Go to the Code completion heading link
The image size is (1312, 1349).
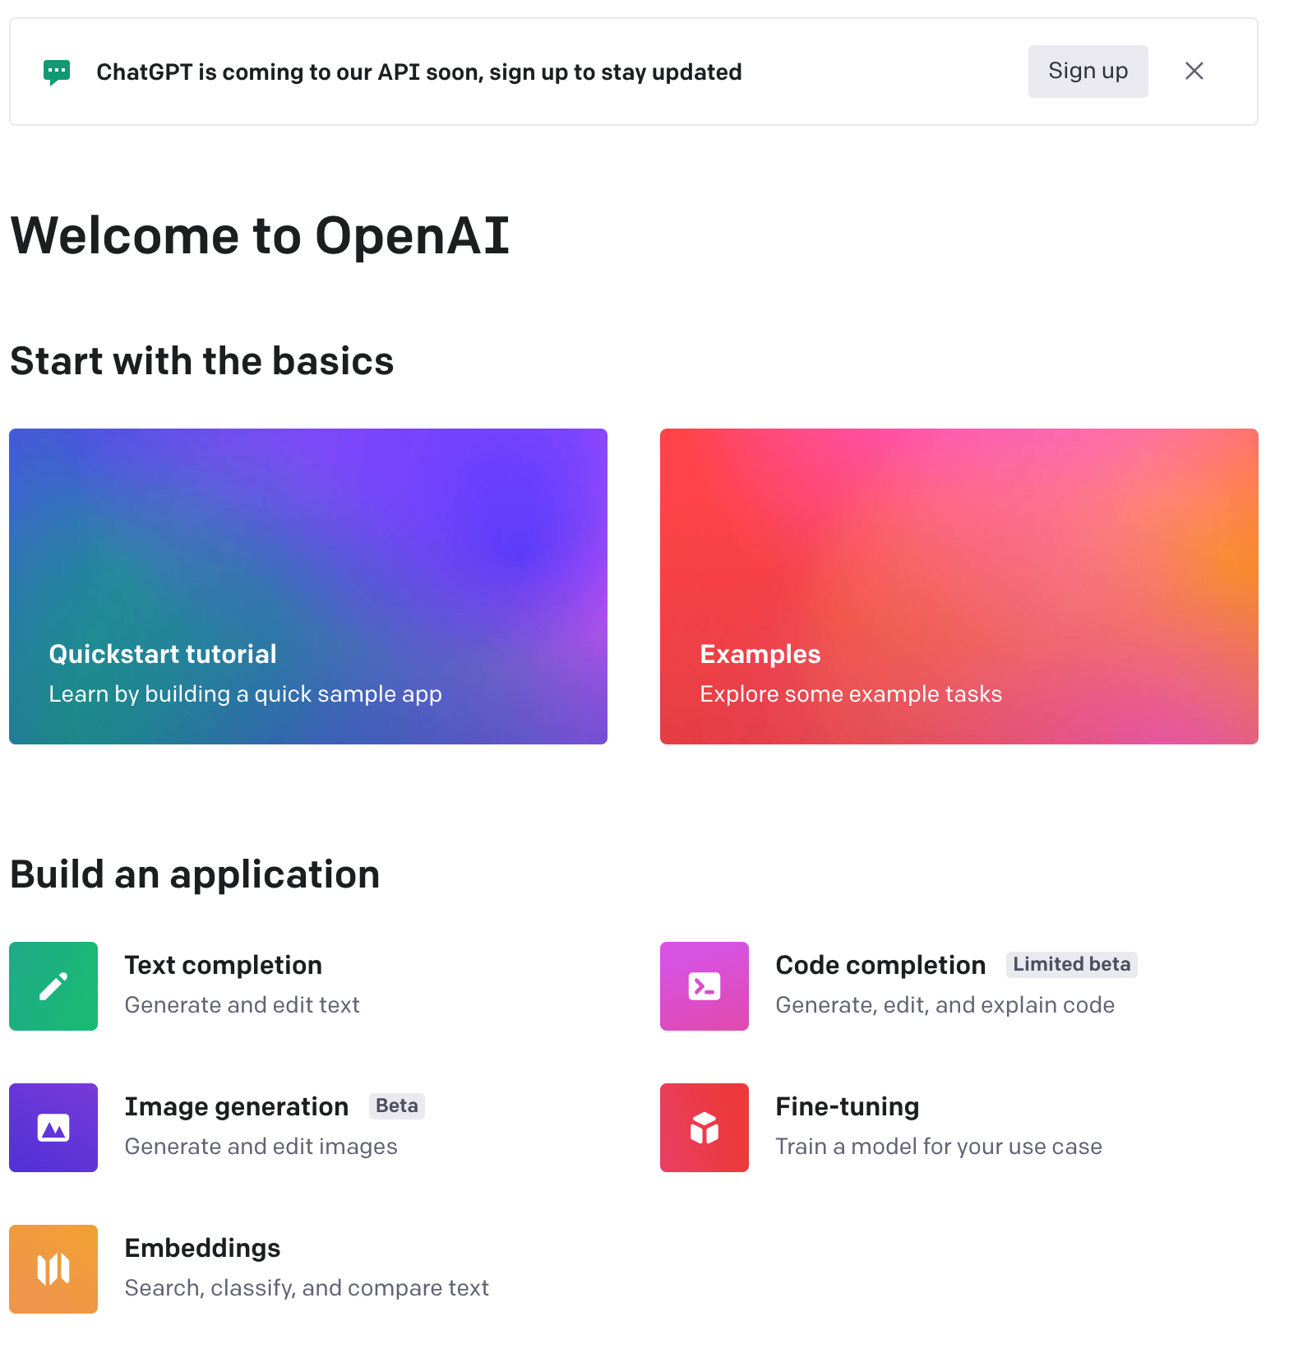pyautogui.click(x=880, y=965)
